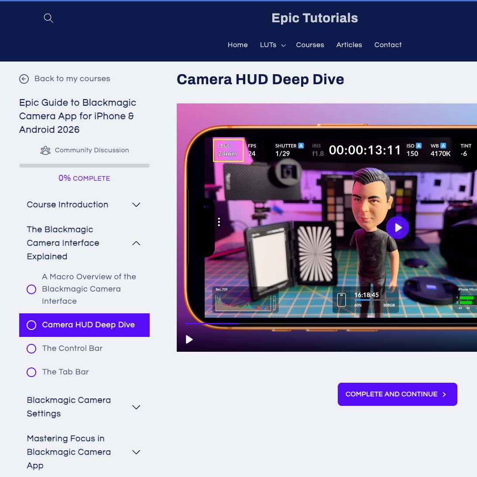Viewport: 477px width, 477px height.
Task: Click the Community Discussion people icon
Action: click(x=45, y=151)
